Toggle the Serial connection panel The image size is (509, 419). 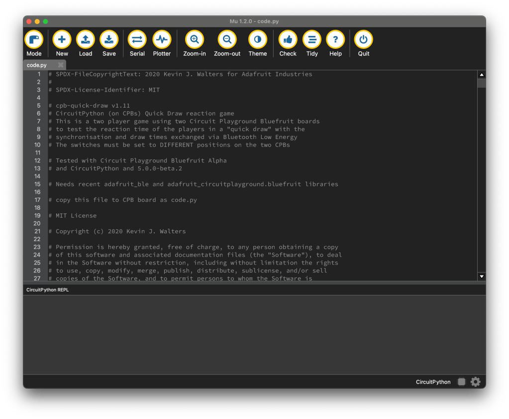point(137,40)
